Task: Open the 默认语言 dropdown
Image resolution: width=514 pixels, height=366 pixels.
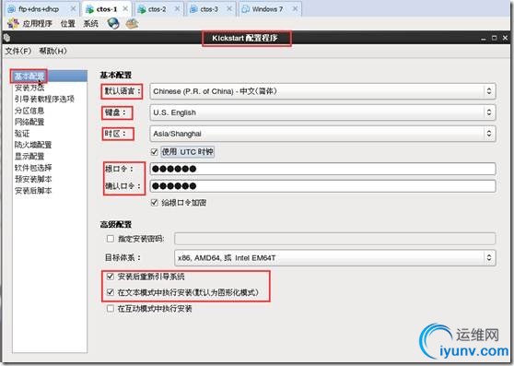Action: click(322, 91)
